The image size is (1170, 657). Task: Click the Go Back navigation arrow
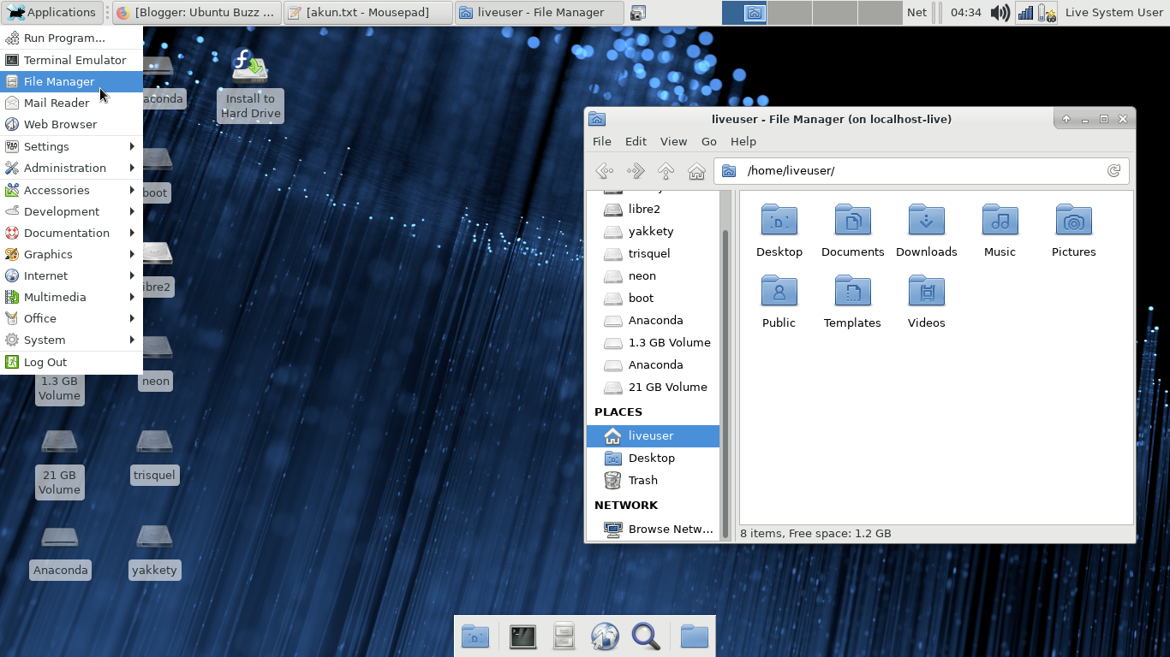605,170
